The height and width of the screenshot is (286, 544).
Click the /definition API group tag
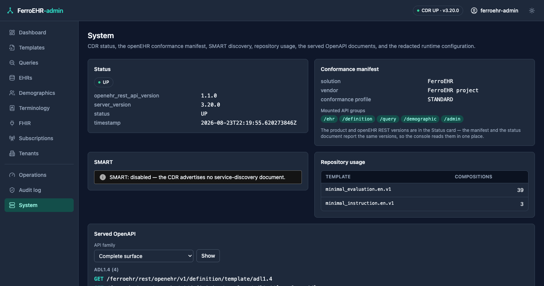coord(357,119)
